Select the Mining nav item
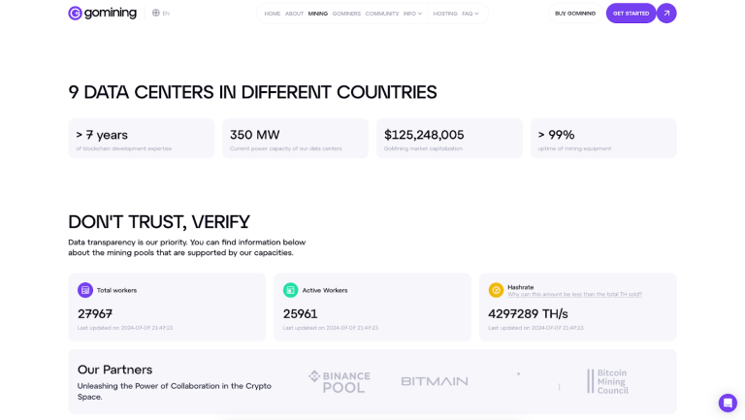 point(318,14)
